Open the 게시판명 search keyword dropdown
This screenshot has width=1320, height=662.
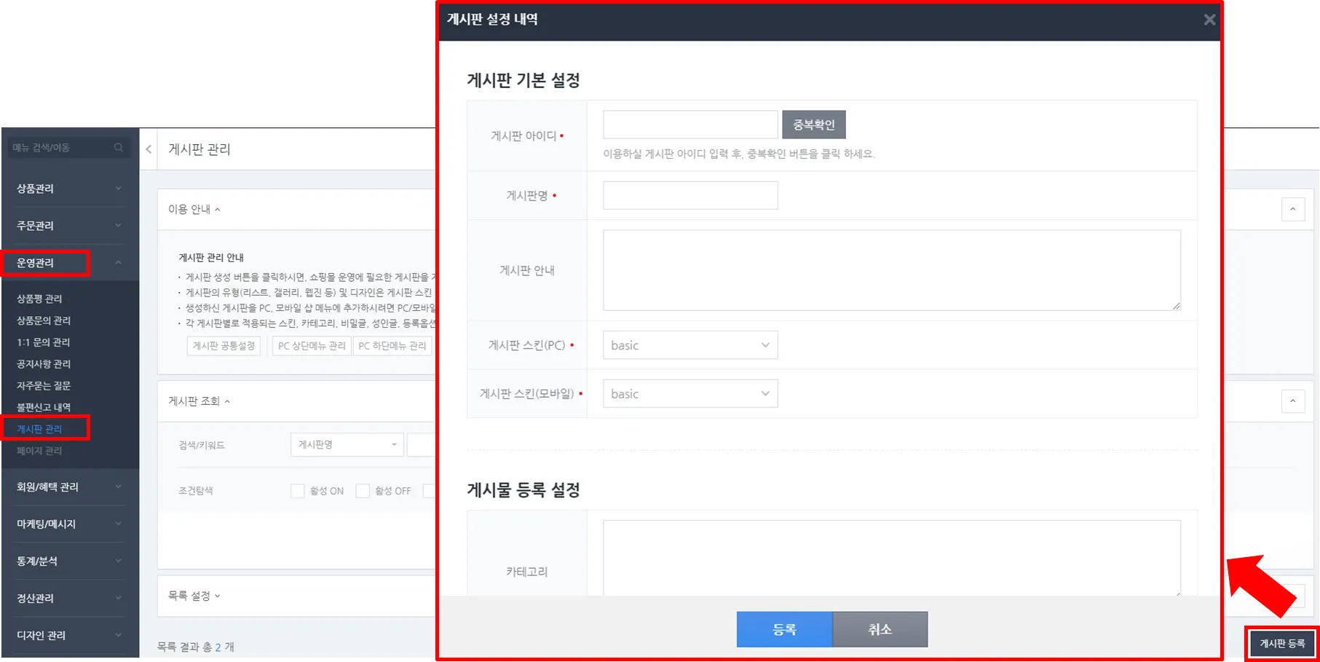click(x=347, y=445)
